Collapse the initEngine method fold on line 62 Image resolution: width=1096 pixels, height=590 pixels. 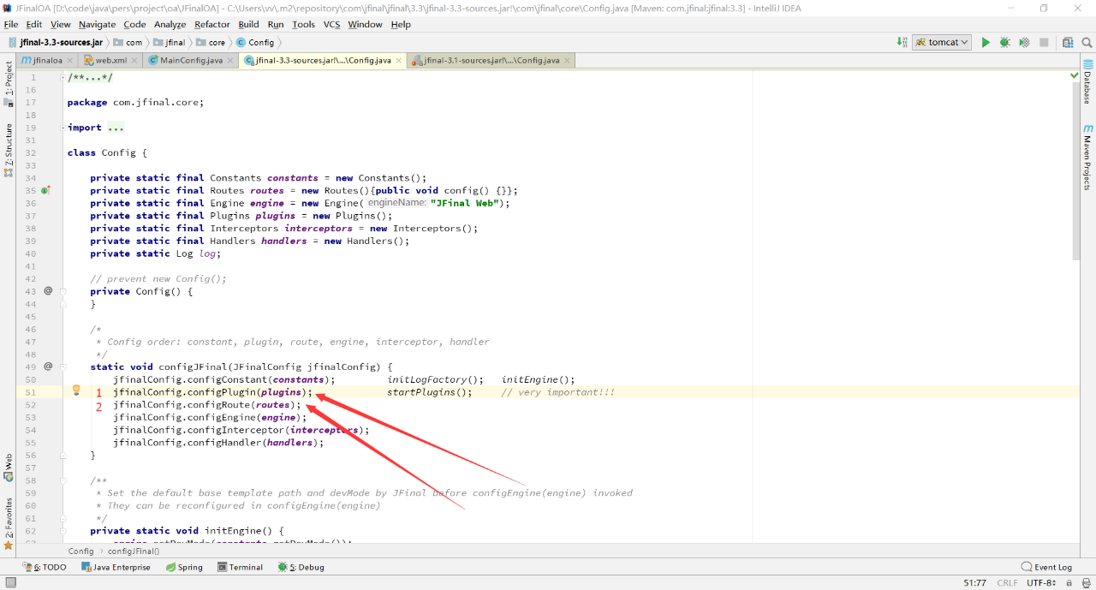63,530
